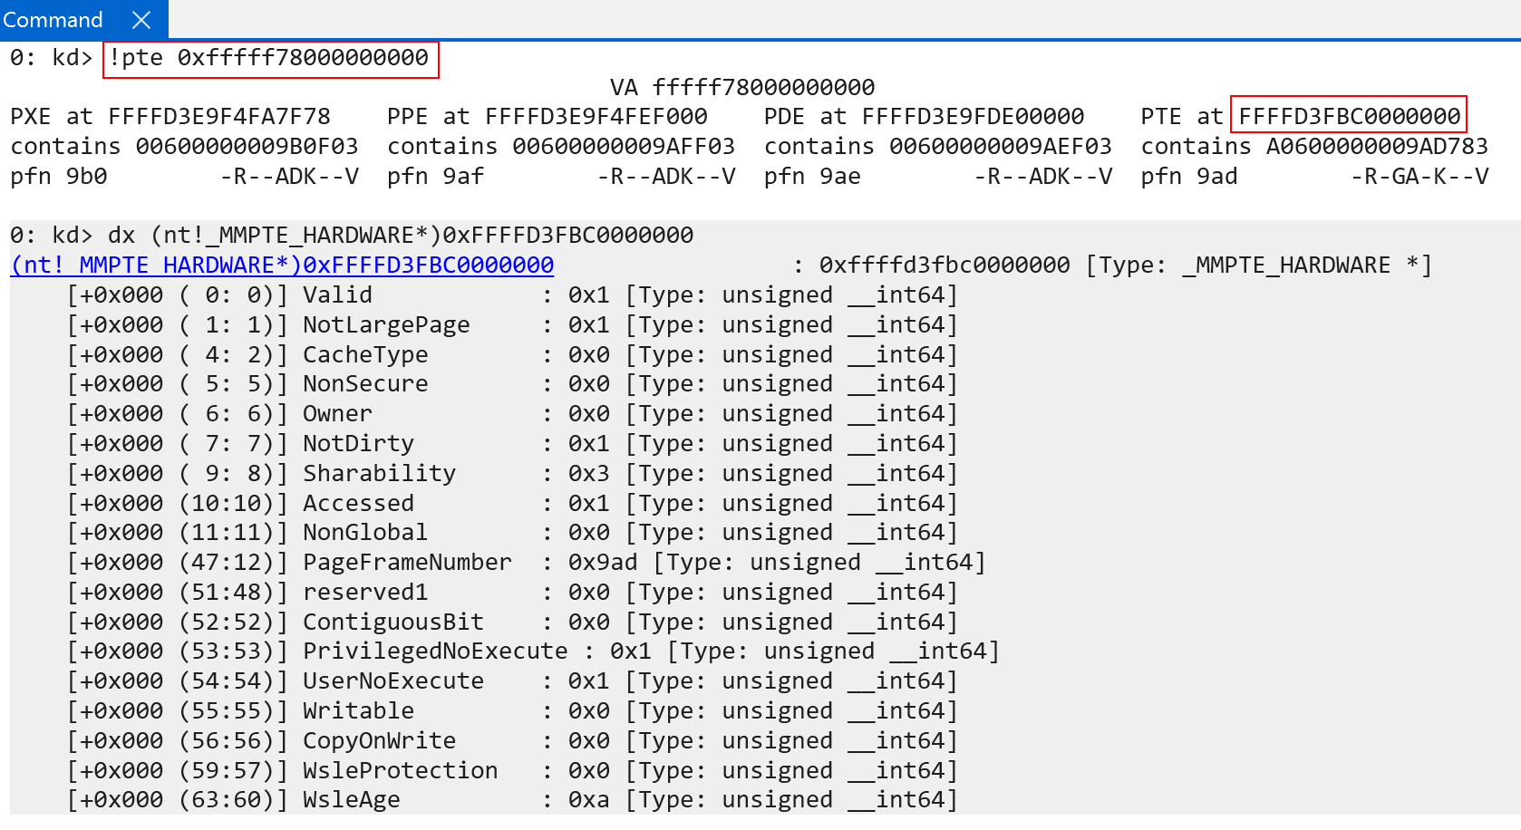
Task: Click the PTE contents value A0600000009AD783
Action: 1376,147
